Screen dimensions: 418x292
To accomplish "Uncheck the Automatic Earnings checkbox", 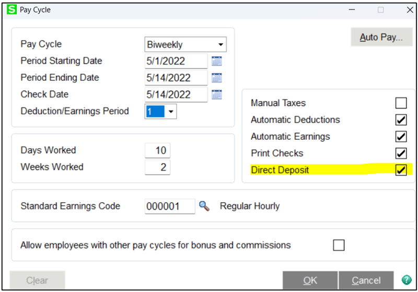I will coord(401,137).
